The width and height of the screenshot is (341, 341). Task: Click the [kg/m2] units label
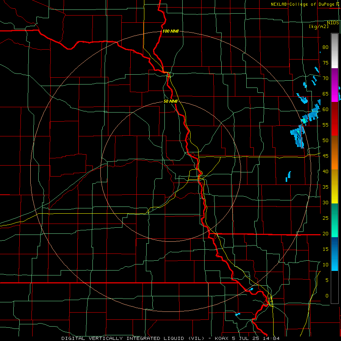[x=319, y=27]
